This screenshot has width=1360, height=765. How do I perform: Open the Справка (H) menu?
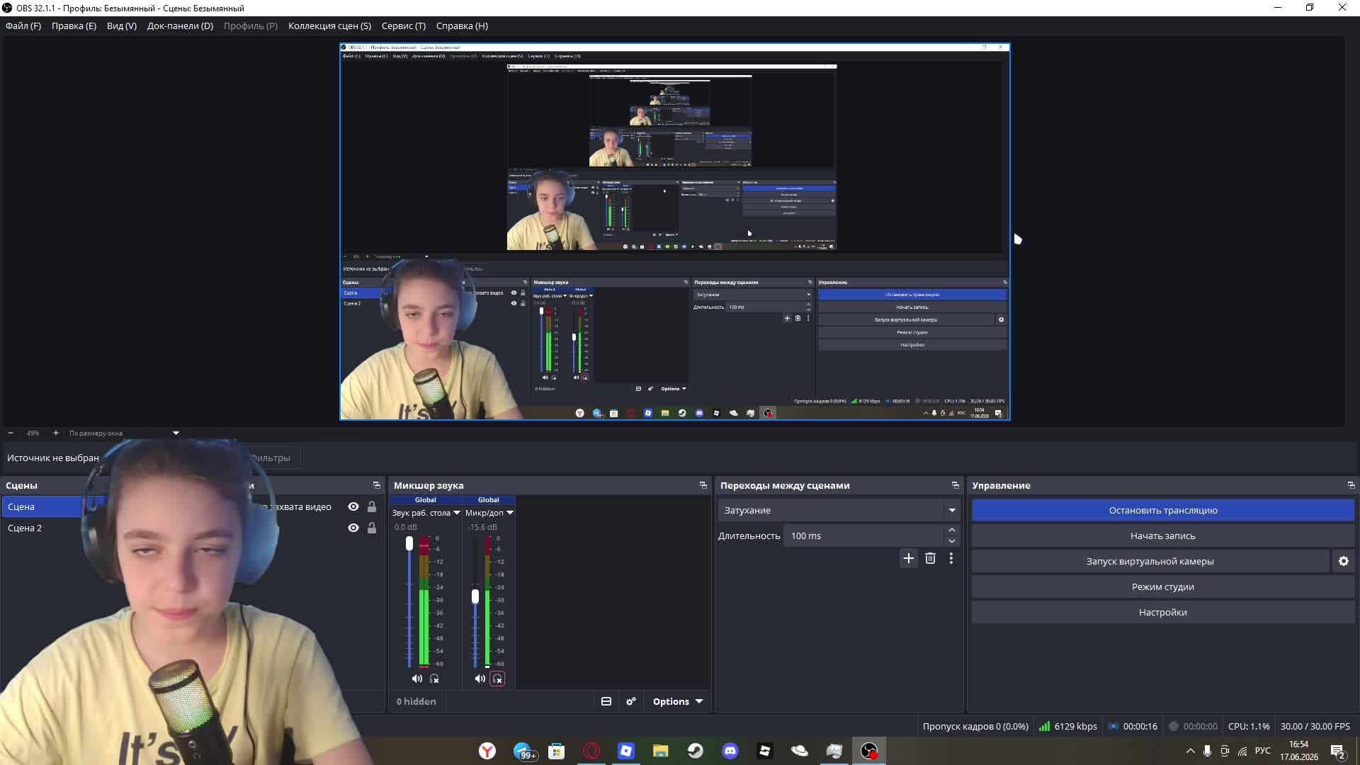(462, 25)
